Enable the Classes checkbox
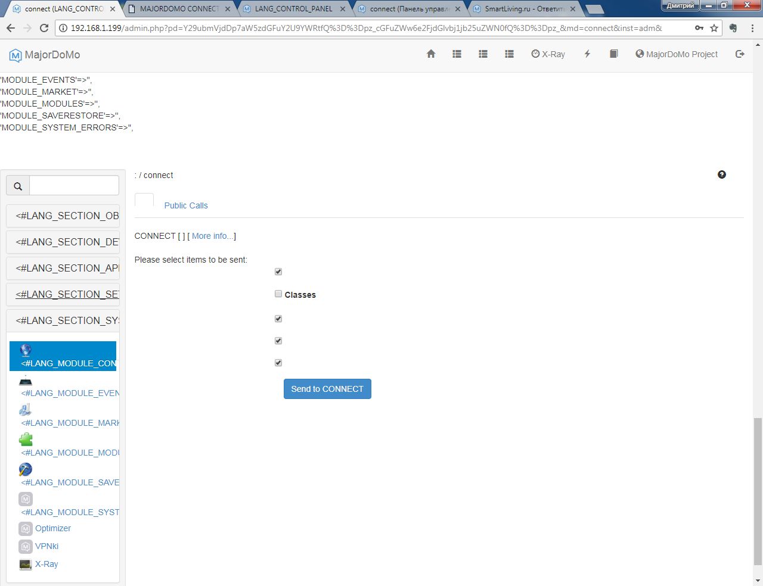763x586 pixels. tap(278, 294)
